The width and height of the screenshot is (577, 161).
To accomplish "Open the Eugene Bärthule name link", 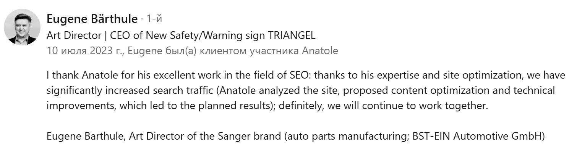I will click(92, 19).
